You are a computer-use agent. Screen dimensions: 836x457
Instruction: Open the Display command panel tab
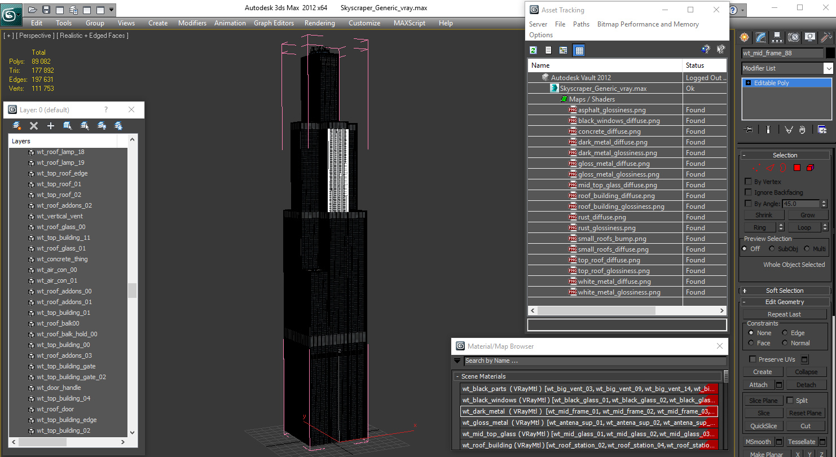point(810,38)
